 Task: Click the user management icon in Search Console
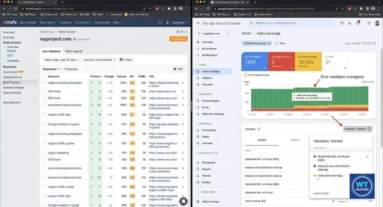coord(350,23)
